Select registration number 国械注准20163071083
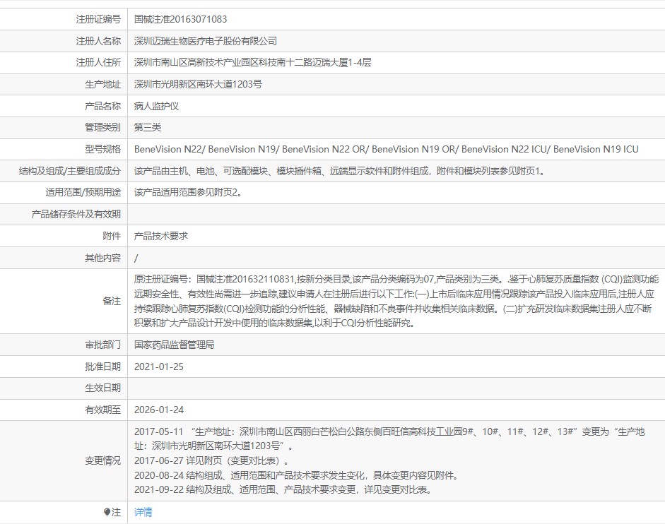 click(180, 19)
